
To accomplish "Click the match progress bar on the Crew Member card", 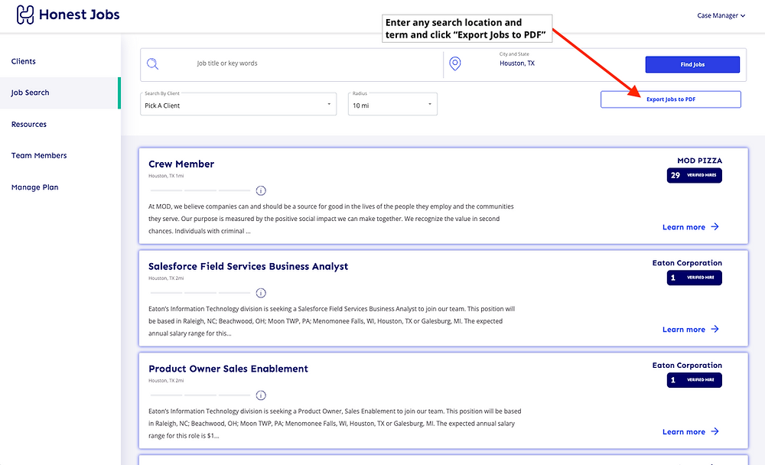I will (199, 190).
